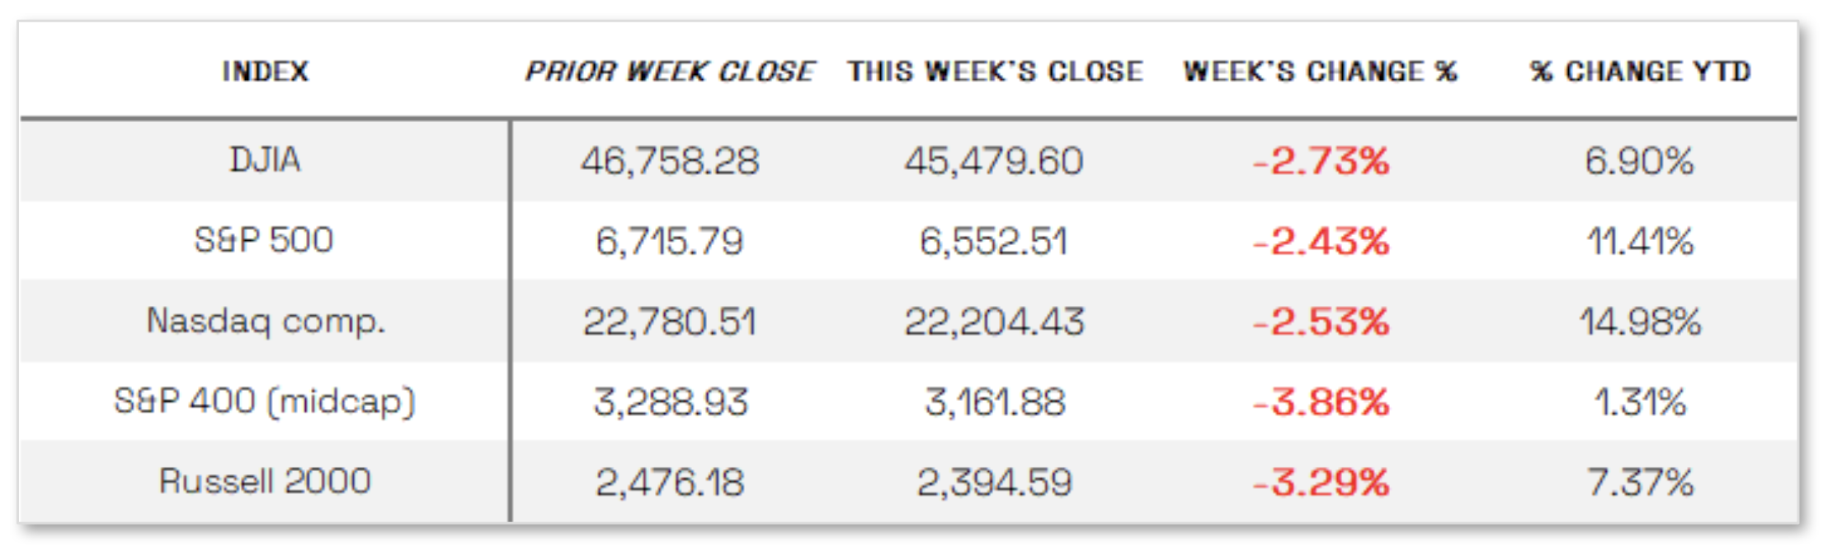Click DJIA prior week close 46,758.28
The image size is (1823, 551).
(670, 161)
